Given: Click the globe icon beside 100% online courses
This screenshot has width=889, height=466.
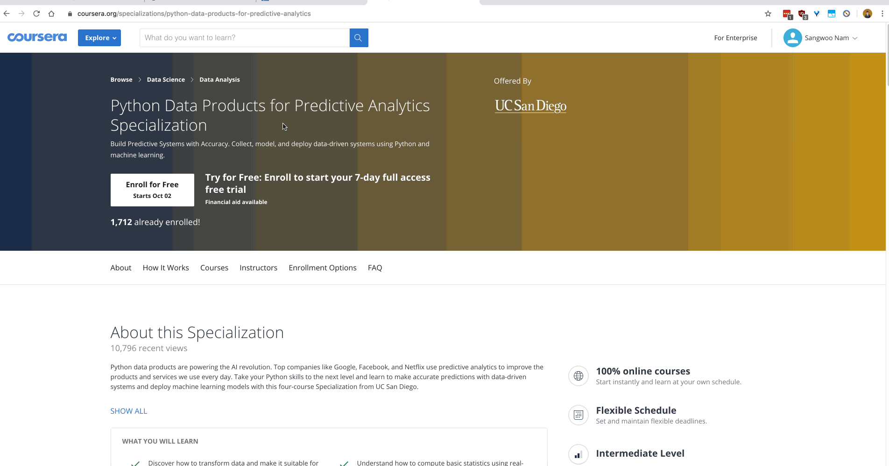Looking at the screenshot, I should pyautogui.click(x=579, y=376).
